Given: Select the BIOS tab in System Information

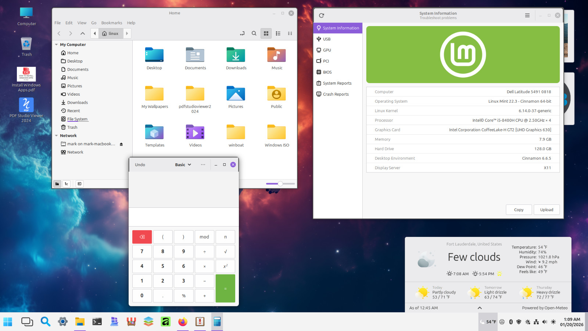Looking at the screenshot, I should click(338, 72).
